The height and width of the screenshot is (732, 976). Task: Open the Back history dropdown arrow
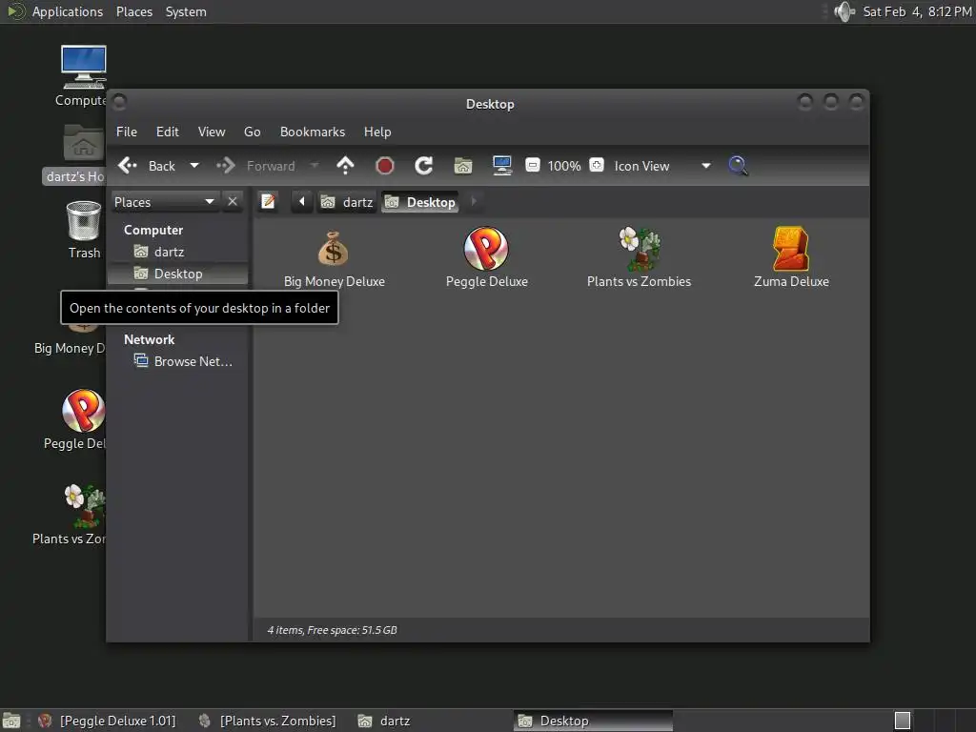click(x=194, y=166)
